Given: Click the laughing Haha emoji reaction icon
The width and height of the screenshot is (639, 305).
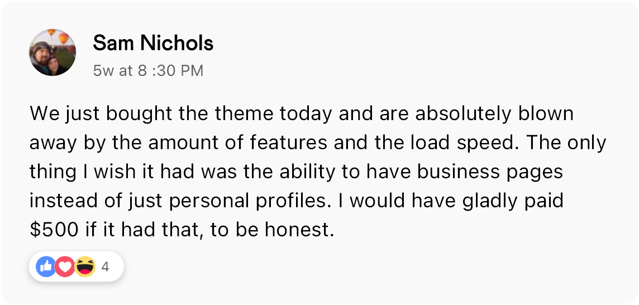Looking at the screenshot, I should (85, 268).
